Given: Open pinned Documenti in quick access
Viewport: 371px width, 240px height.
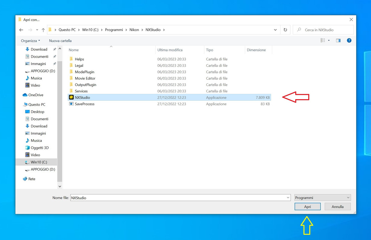Looking at the screenshot, I should coord(39,56).
